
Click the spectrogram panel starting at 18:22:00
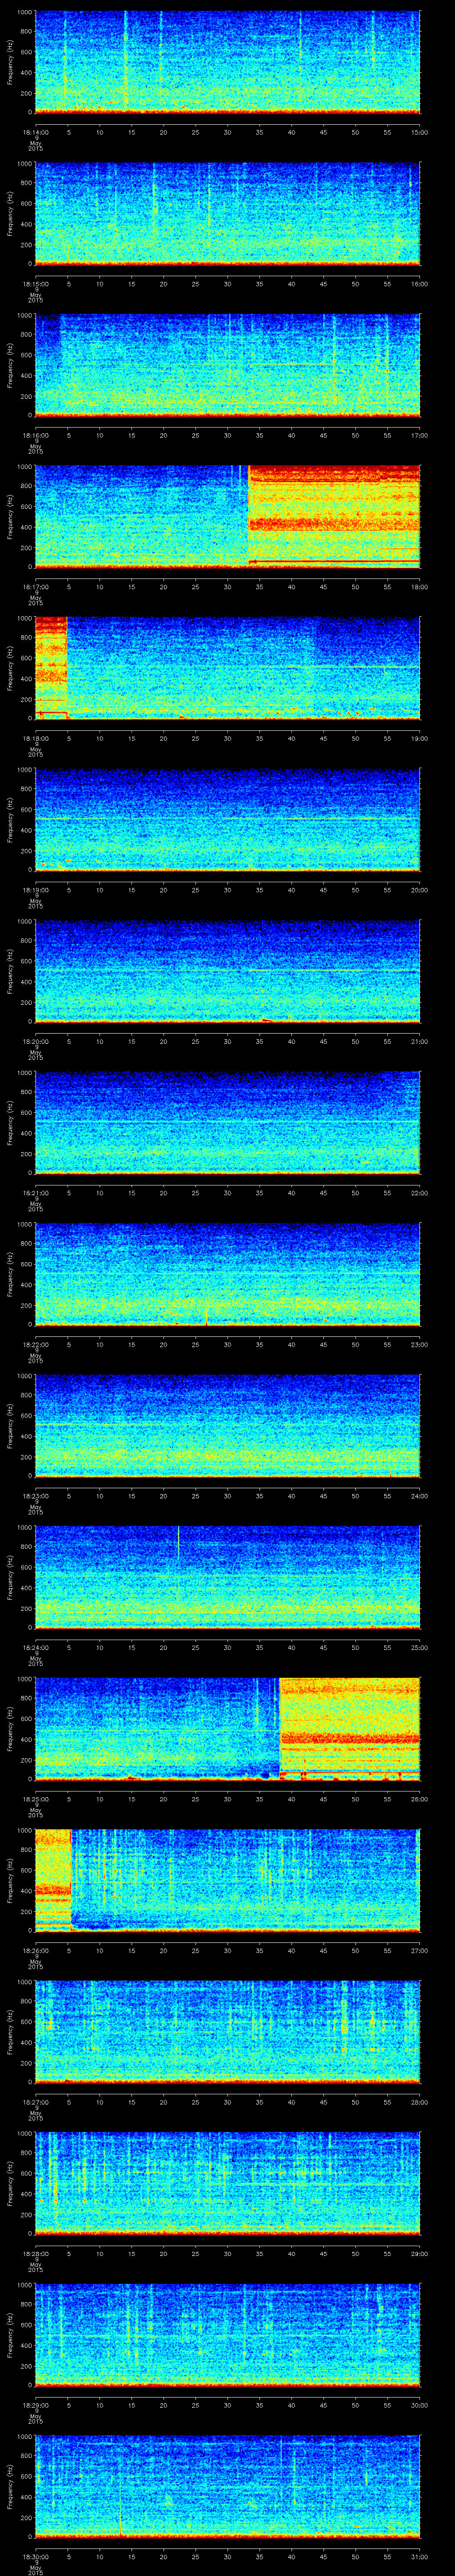(228, 1274)
